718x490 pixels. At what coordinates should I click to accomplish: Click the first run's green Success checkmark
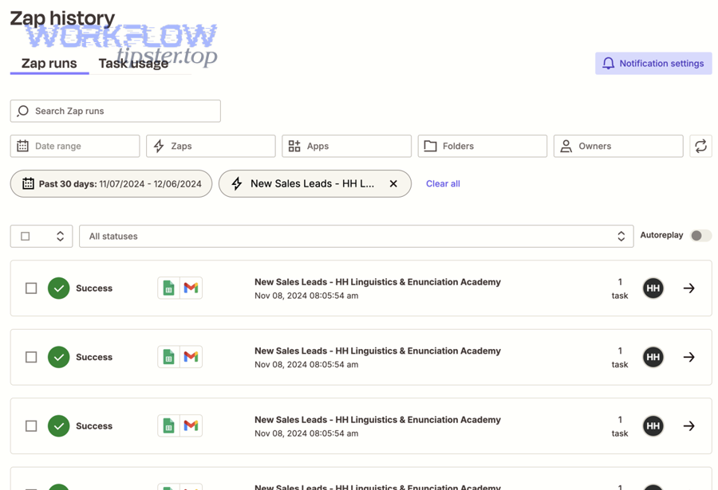(58, 288)
